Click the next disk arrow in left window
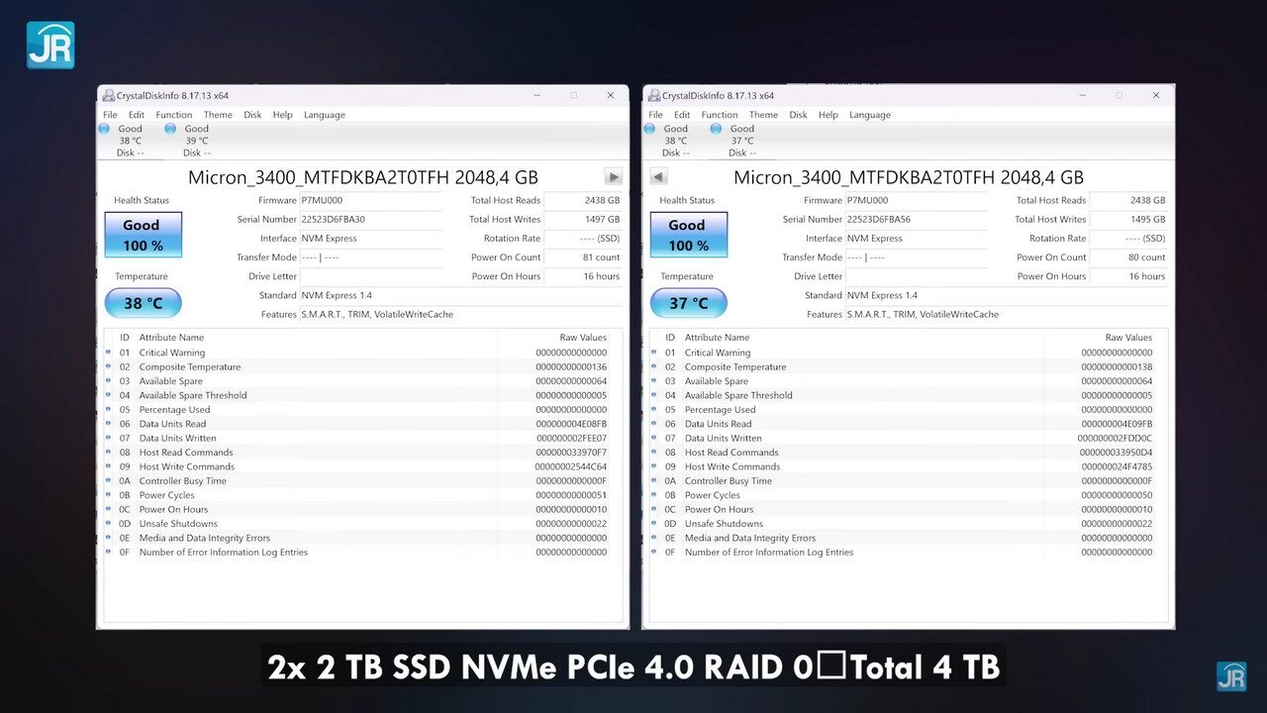1267x713 pixels. 614,177
